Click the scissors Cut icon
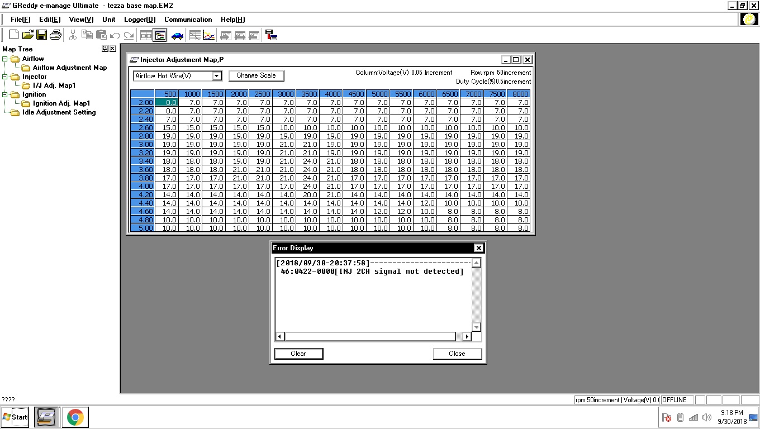The width and height of the screenshot is (760, 429). tap(73, 35)
